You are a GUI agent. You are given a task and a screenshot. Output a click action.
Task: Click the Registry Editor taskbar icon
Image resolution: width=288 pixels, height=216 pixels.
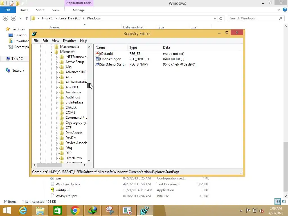(x=145, y=210)
